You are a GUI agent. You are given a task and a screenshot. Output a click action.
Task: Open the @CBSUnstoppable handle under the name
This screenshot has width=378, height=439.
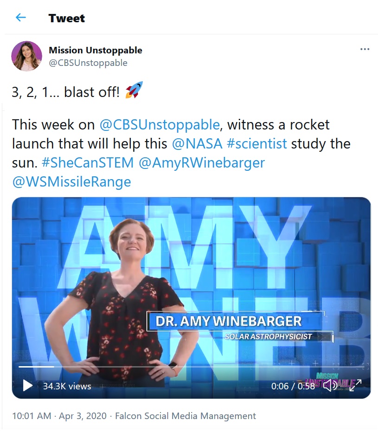tap(88, 63)
